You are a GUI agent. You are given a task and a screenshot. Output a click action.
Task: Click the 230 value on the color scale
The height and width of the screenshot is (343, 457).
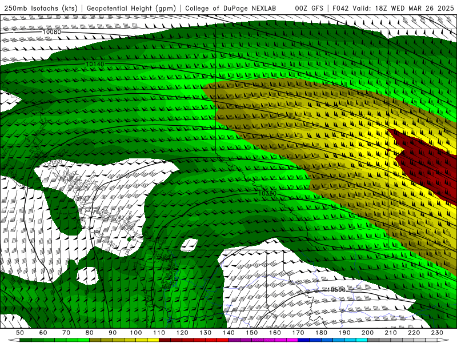click(x=437, y=333)
